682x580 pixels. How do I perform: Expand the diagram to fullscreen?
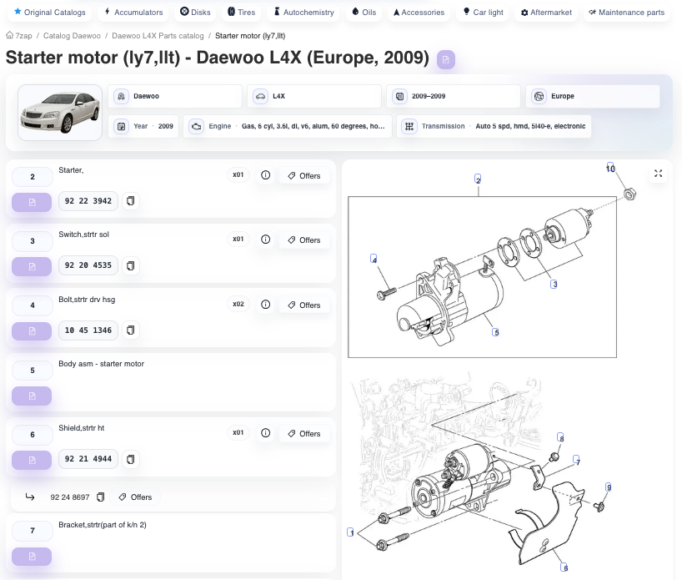(x=658, y=174)
